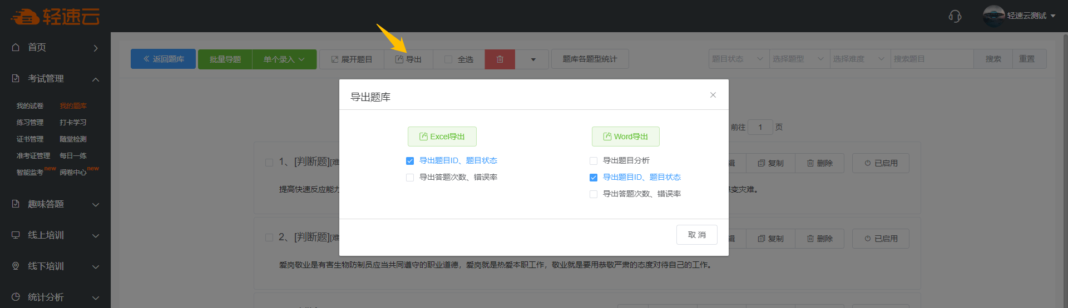Click 展开题目 expand questions button
This screenshot has height=308, width=1068.
352,59
